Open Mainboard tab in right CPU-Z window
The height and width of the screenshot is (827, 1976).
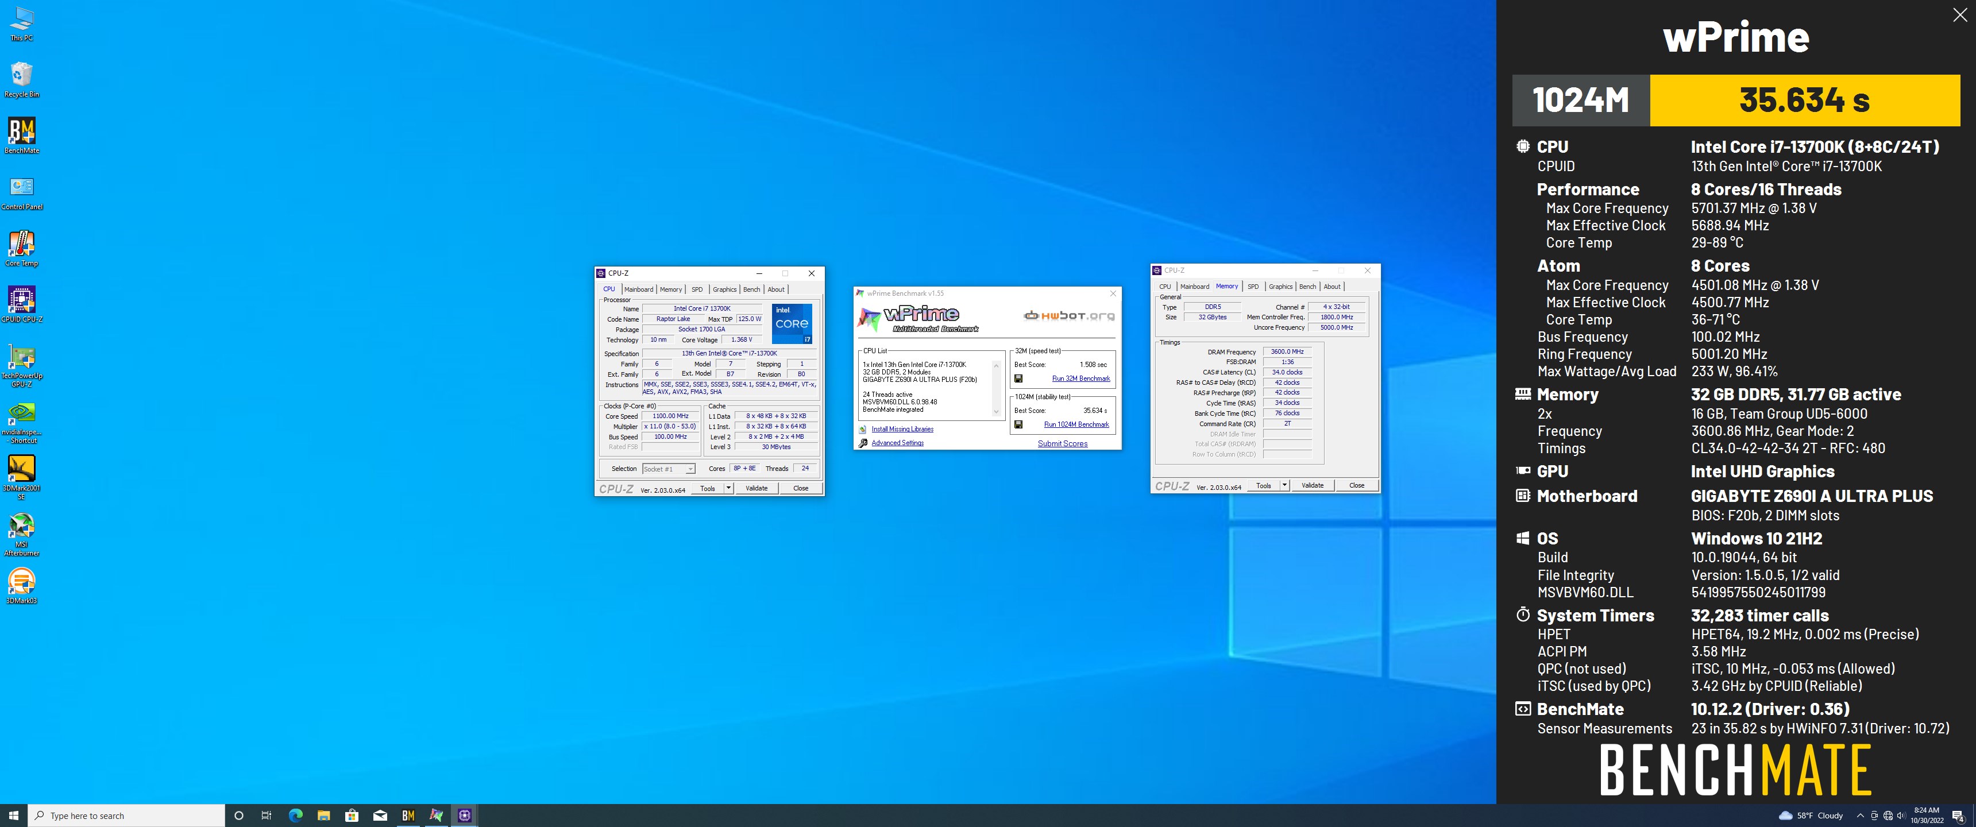pyautogui.click(x=1194, y=287)
